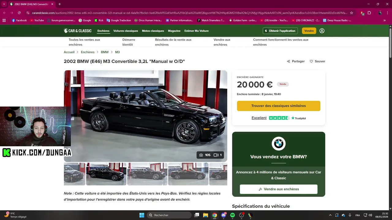
Task: Select the third car thumbnail
Action: click(x=147, y=174)
